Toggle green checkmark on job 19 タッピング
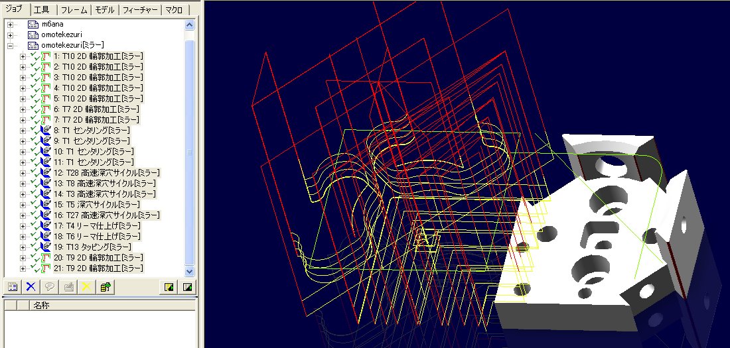The image size is (730, 348). click(x=35, y=247)
